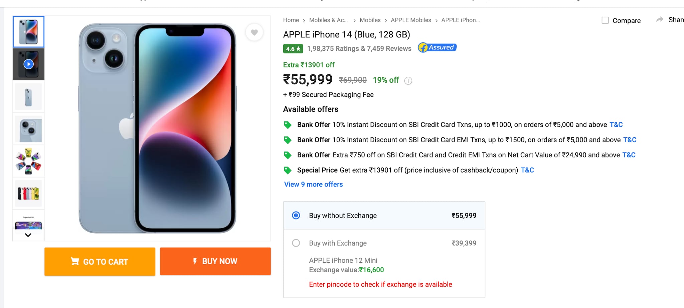Open the Mobiles breadcrumb
Screen dimensions: 684x308
[x=370, y=20]
